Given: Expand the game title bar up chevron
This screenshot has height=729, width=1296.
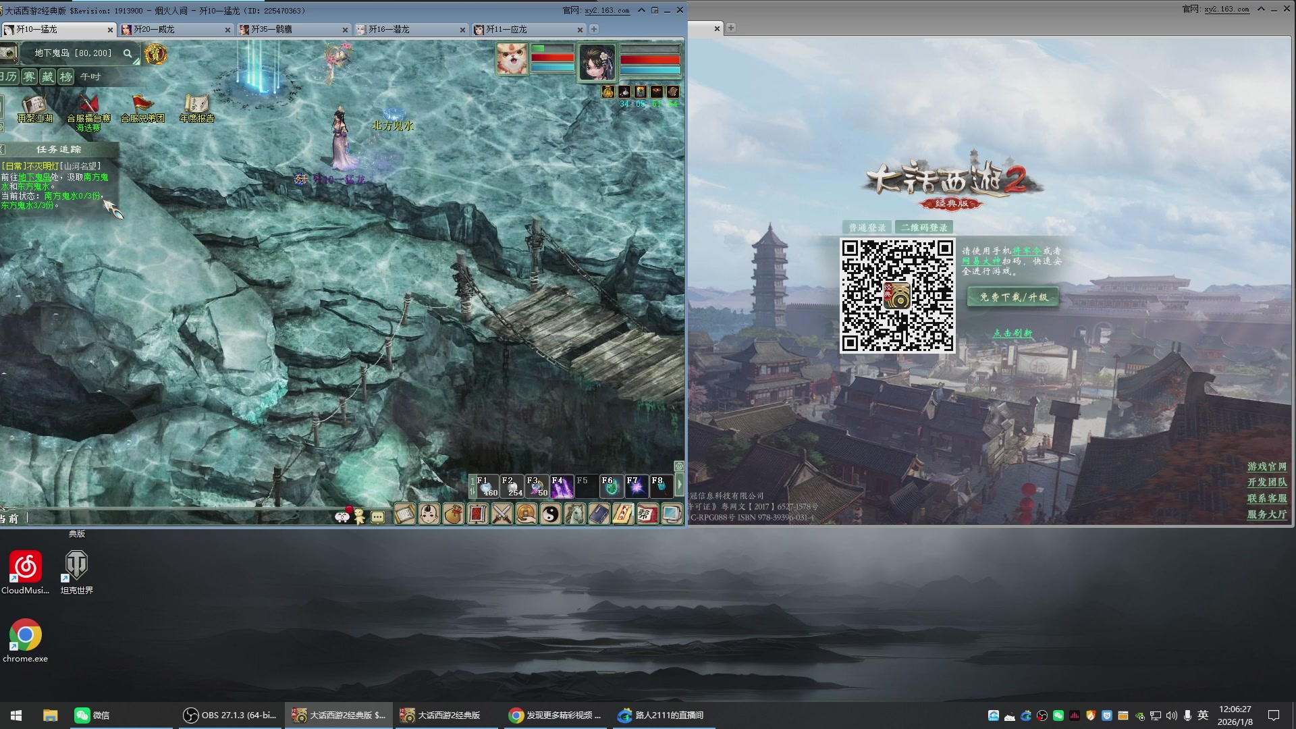Looking at the screenshot, I should [x=641, y=10].
